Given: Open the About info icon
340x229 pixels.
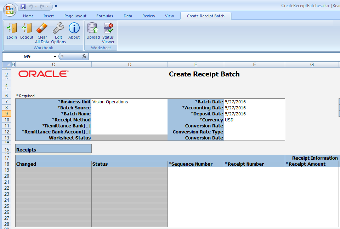Looking at the screenshot, I should [x=74, y=28].
